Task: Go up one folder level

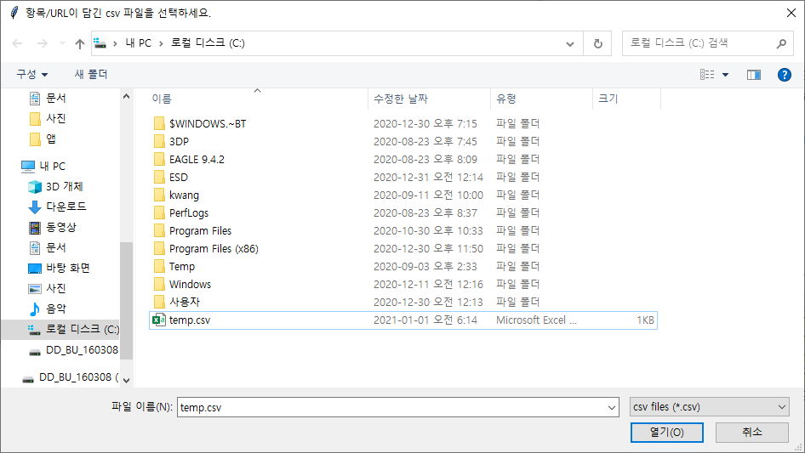Action: coord(80,43)
